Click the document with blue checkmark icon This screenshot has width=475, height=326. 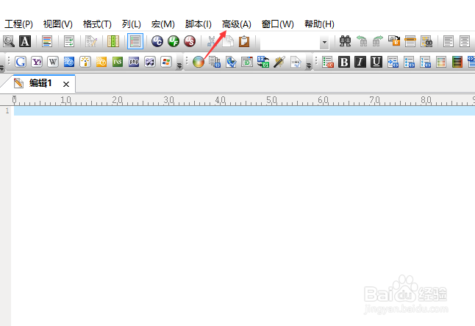(x=296, y=62)
